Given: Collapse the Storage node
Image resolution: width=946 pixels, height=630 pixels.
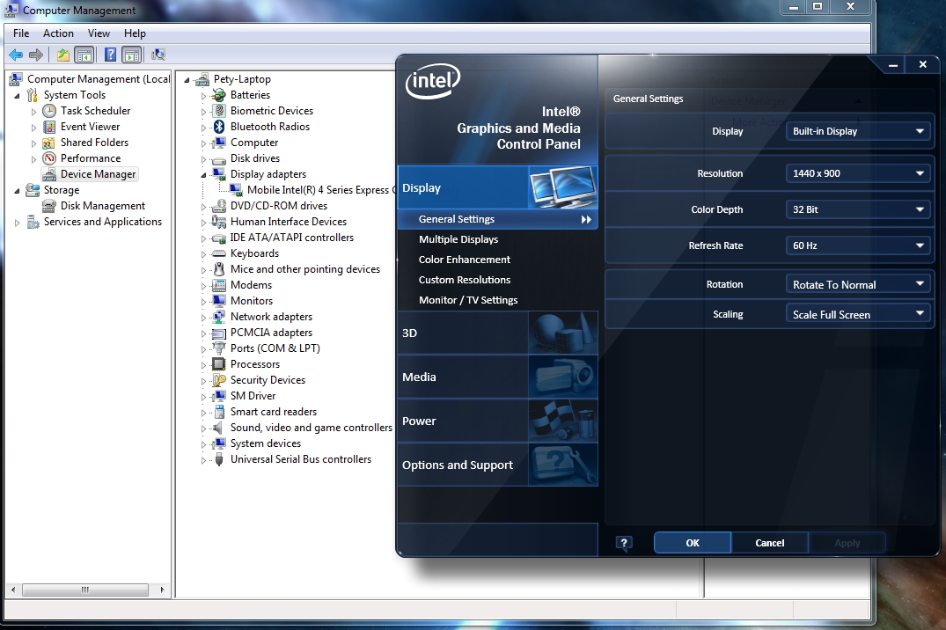Looking at the screenshot, I should pyautogui.click(x=17, y=191).
